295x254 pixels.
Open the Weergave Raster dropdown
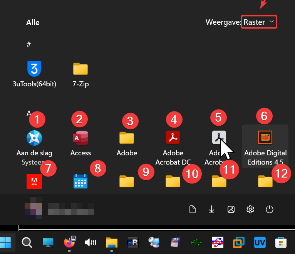pyautogui.click(x=259, y=22)
